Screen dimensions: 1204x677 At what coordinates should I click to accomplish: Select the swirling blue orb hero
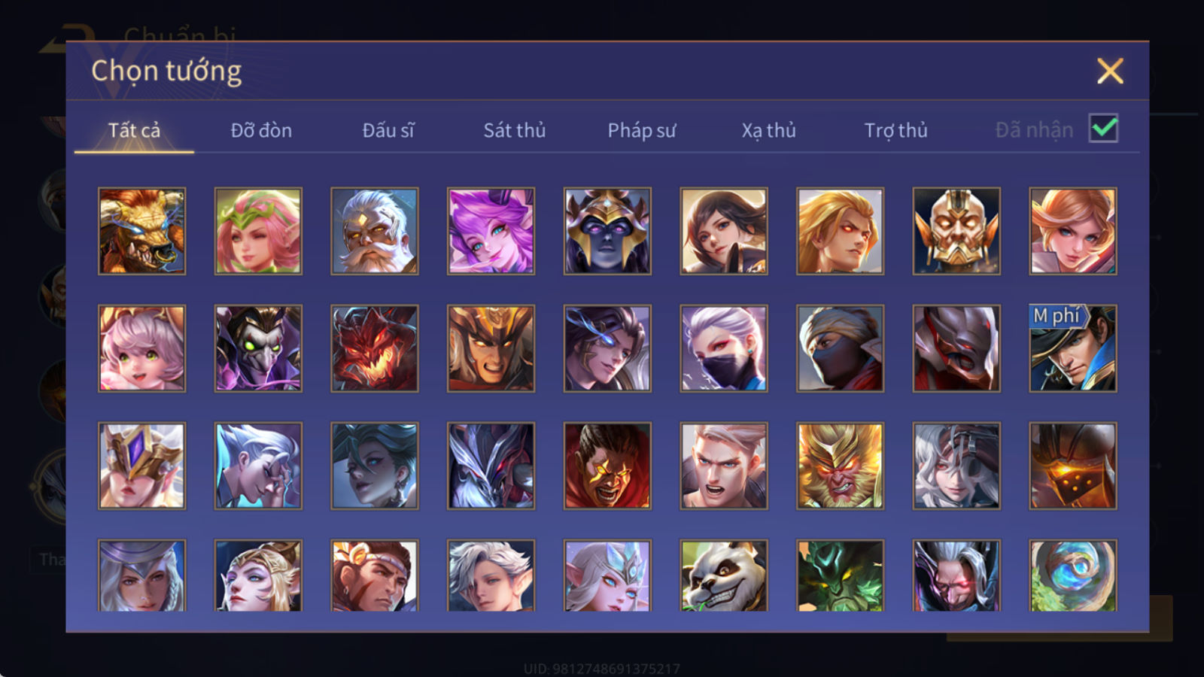1072,575
